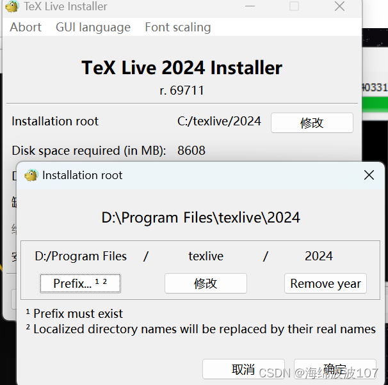388x385 pixels.
Task: Click the Installation root label in main window
Action: pos(55,122)
